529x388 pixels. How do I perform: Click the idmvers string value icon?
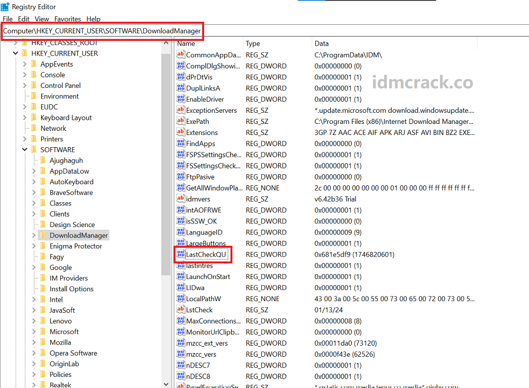180,198
